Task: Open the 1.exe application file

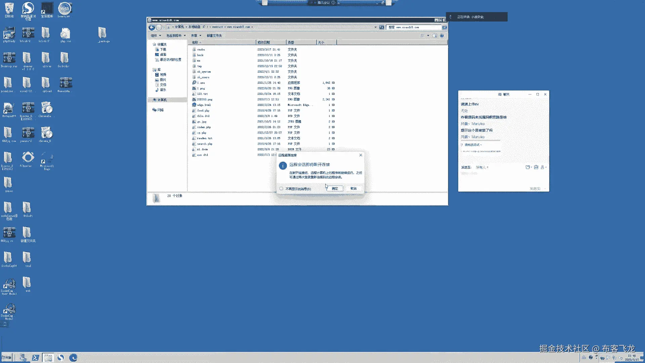Action: [x=201, y=83]
